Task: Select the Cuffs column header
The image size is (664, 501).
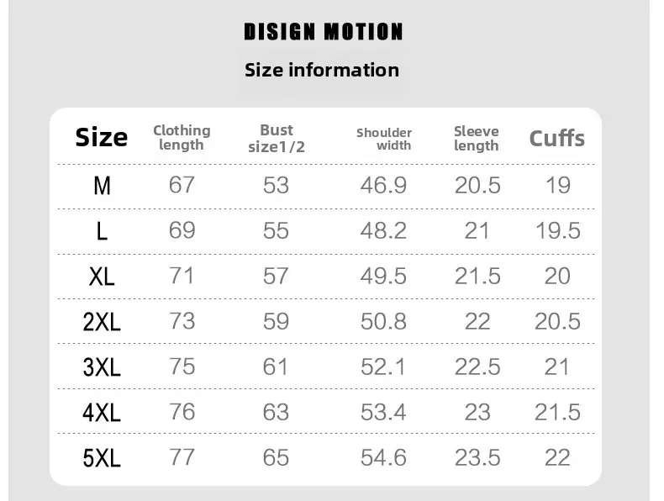Action: pos(557,138)
